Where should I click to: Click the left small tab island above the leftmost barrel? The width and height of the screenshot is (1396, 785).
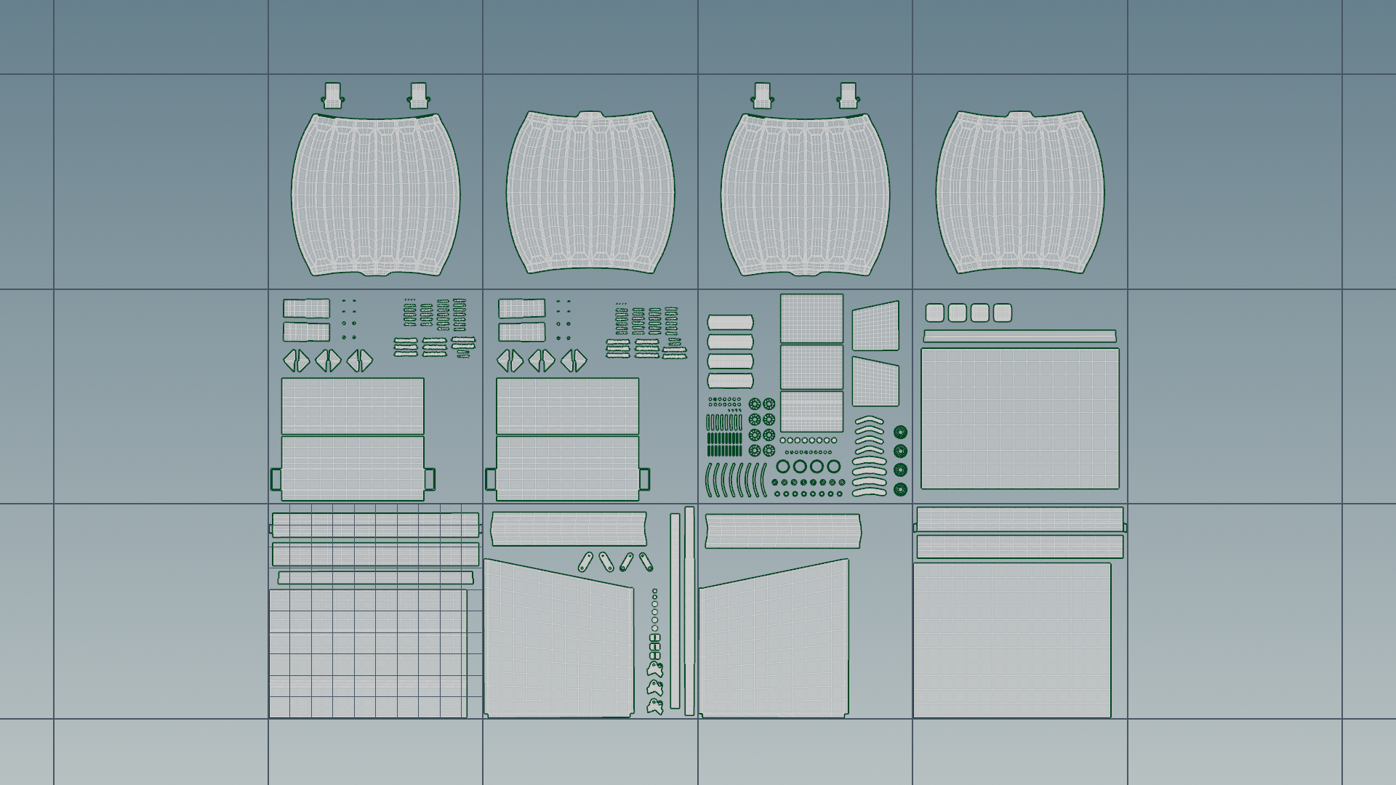[332, 96]
